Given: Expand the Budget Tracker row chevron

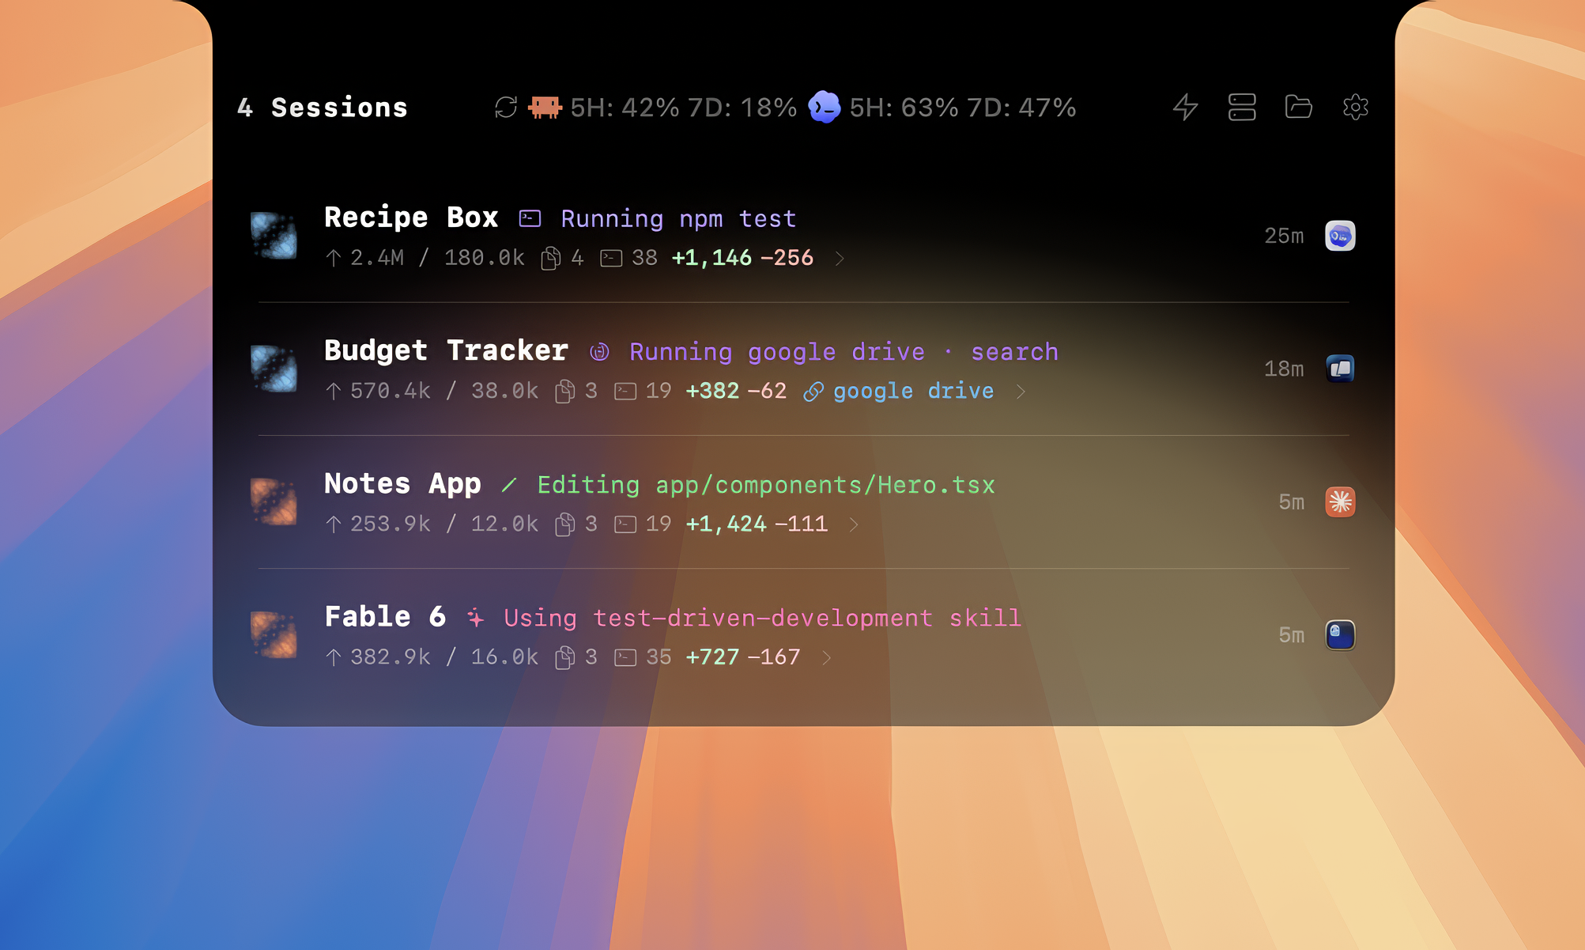Looking at the screenshot, I should point(1021,392).
